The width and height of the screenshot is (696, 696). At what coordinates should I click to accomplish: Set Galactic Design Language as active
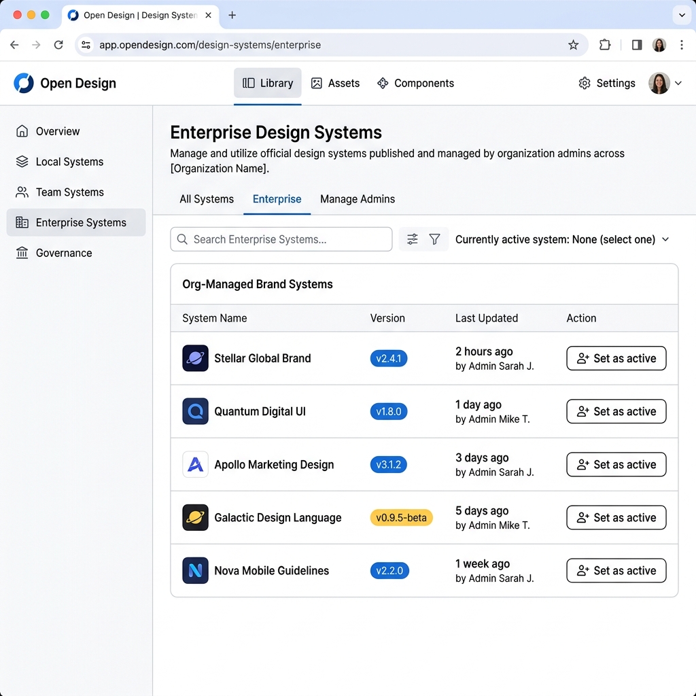(x=616, y=517)
